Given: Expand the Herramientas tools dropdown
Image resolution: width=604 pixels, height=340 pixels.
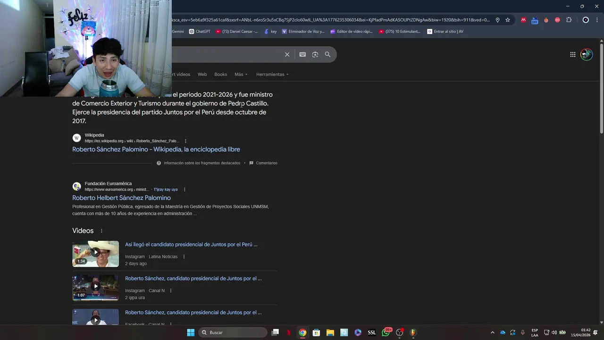Looking at the screenshot, I should (x=272, y=74).
